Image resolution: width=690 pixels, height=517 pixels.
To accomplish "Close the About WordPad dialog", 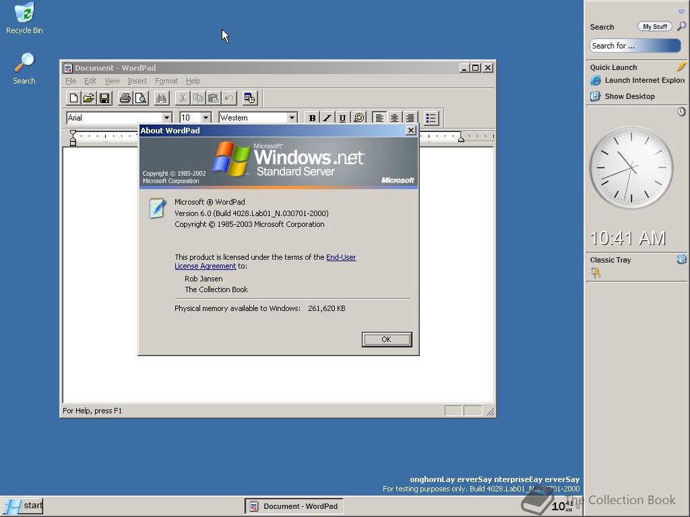I will point(410,131).
